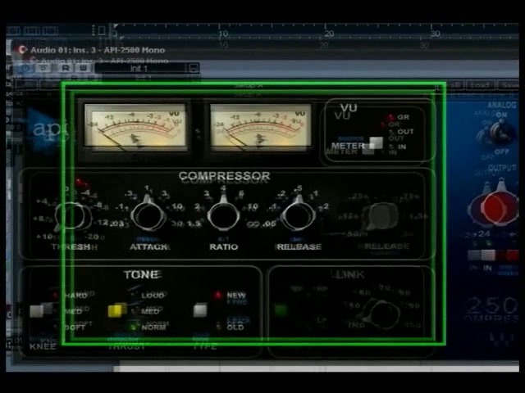Click ruler marker 10 in Cubase timeline
Screen dimensions: 525x393
pyautogui.click(x=223, y=34)
